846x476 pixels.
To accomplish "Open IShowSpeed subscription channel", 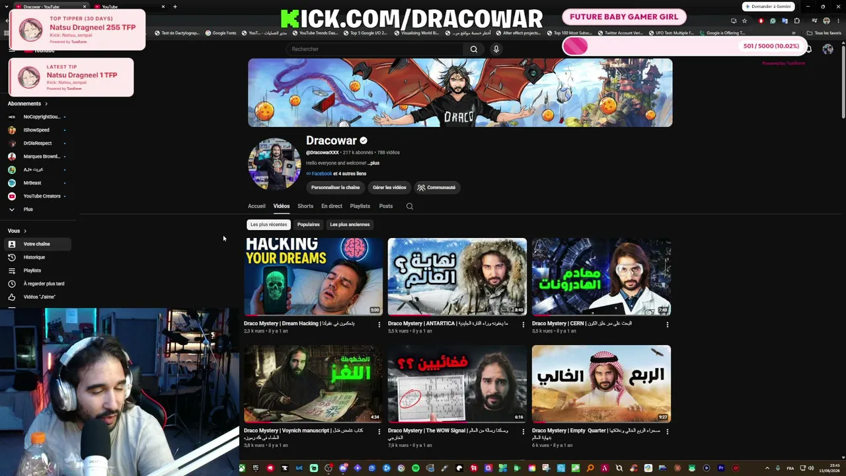I will click(x=37, y=130).
